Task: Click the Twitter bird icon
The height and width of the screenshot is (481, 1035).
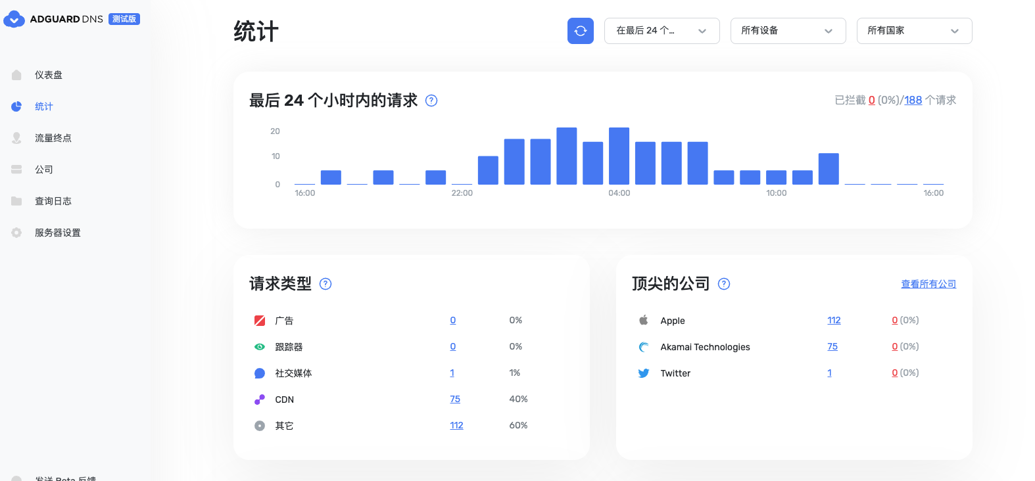Action: (x=644, y=373)
